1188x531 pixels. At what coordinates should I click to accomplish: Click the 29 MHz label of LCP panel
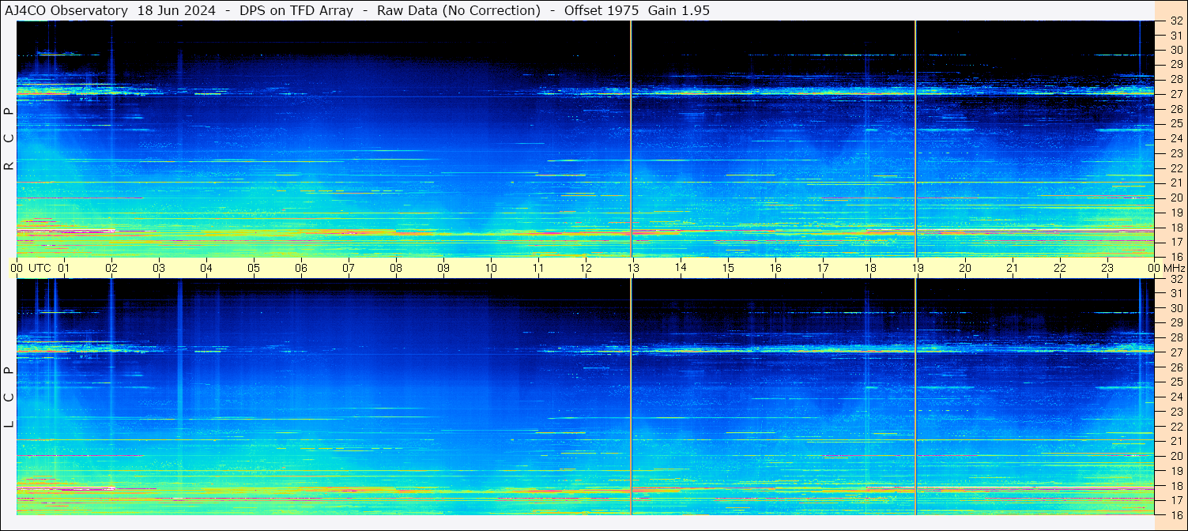pyautogui.click(x=1175, y=323)
